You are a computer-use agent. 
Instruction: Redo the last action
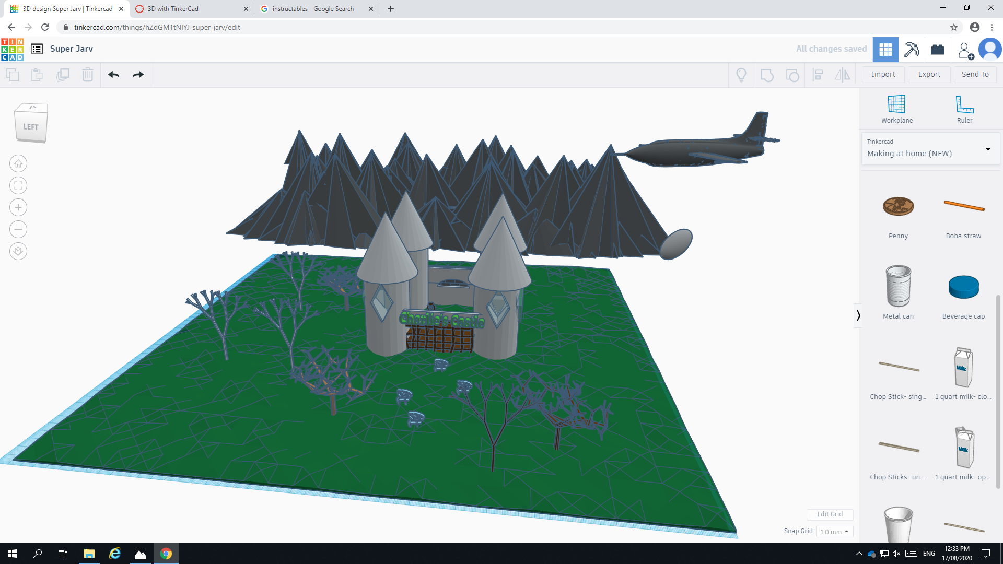[x=138, y=75]
